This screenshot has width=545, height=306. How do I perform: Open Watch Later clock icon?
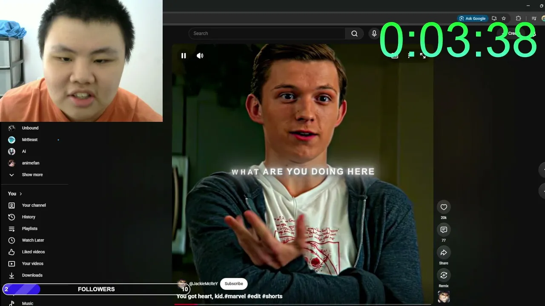pyautogui.click(x=11, y=241)
